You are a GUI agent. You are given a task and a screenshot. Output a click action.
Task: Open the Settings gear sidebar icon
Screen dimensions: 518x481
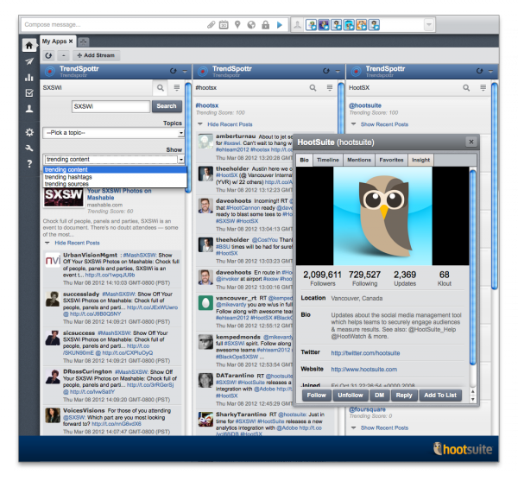[29, 132]
